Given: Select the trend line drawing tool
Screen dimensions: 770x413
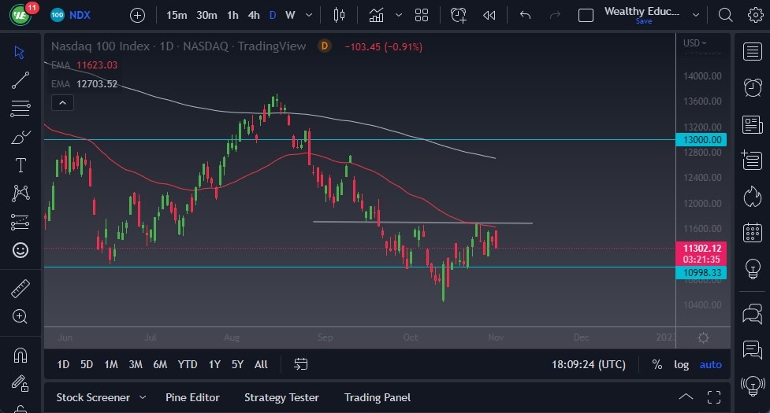Looking at the screenshot, I should pos(20,80).
